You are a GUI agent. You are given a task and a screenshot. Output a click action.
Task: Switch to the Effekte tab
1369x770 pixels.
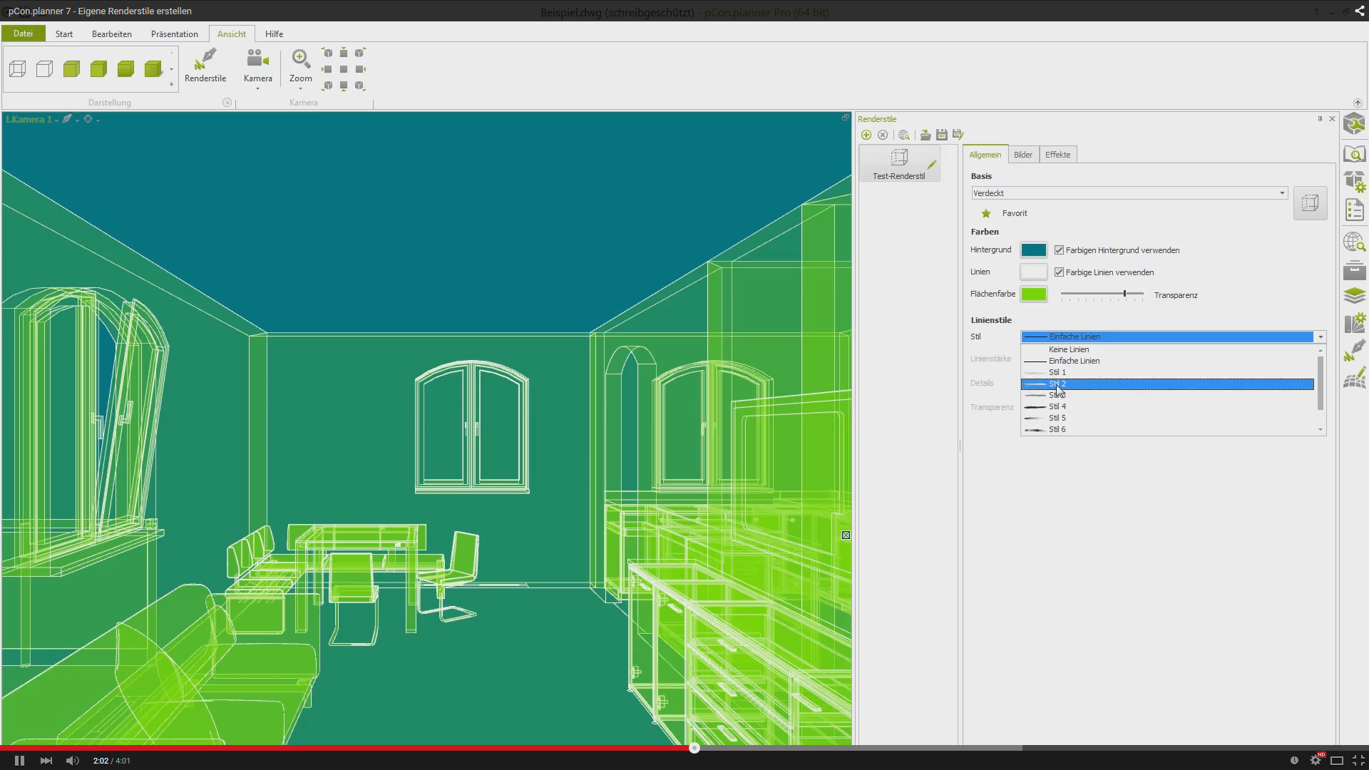point(1057,155)
